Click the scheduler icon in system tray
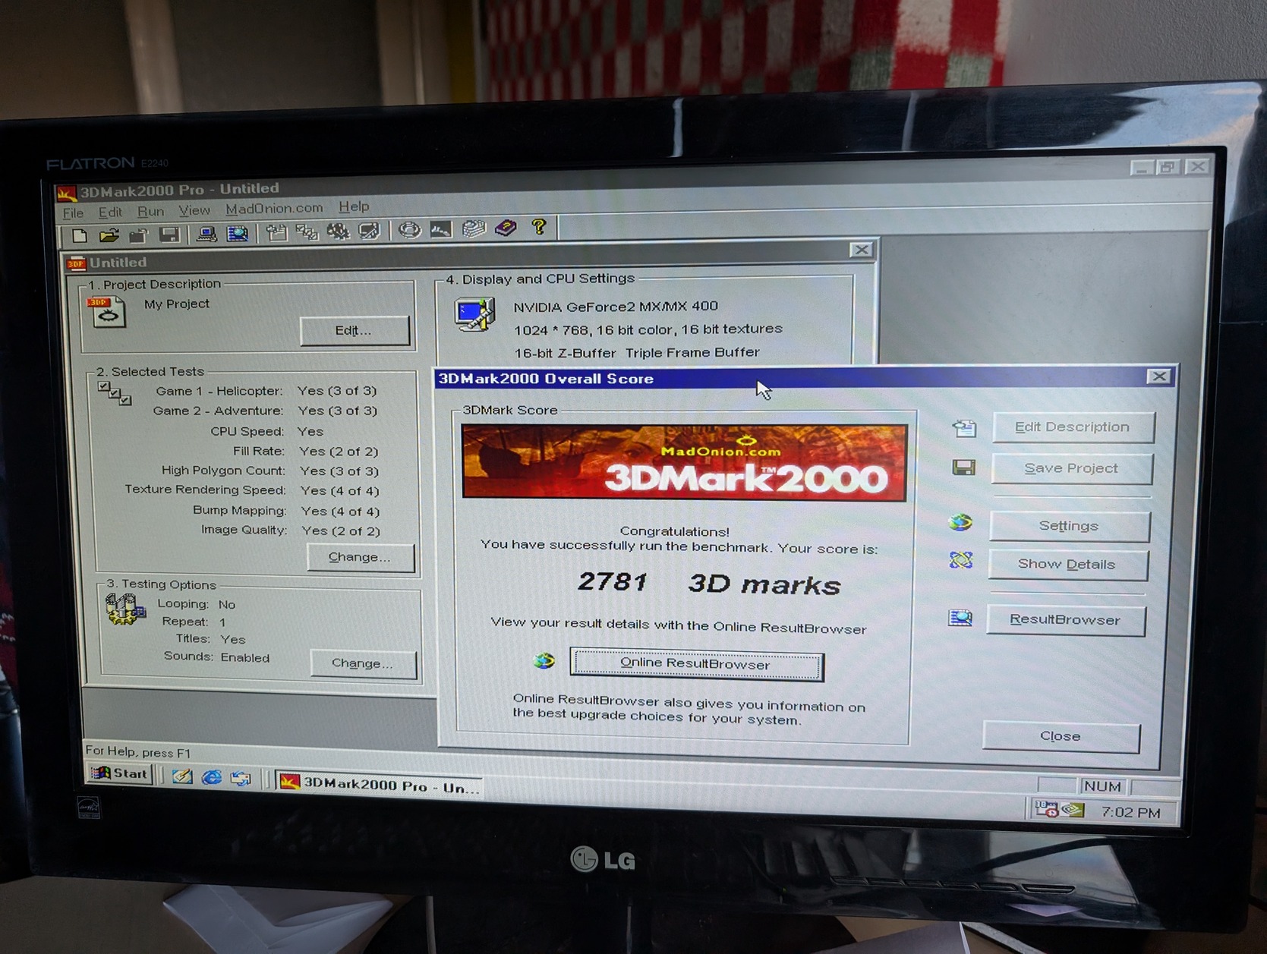Screen dimensions: 1267x954 [x=1047, y=809]
